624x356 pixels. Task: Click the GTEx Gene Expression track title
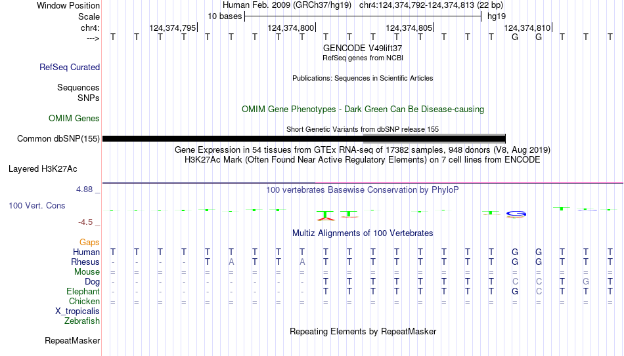click(363, 149)
